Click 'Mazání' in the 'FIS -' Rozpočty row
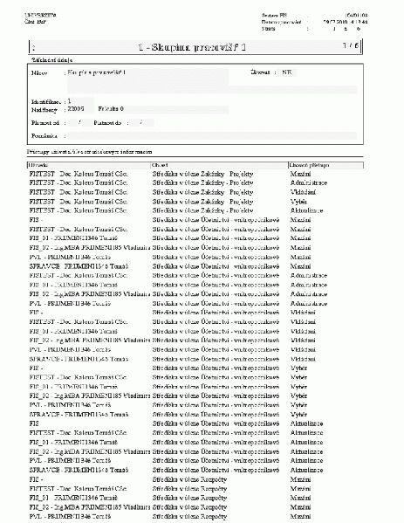Image resolution: width=404 pixels, height=523 pixels. click(300, 479)
